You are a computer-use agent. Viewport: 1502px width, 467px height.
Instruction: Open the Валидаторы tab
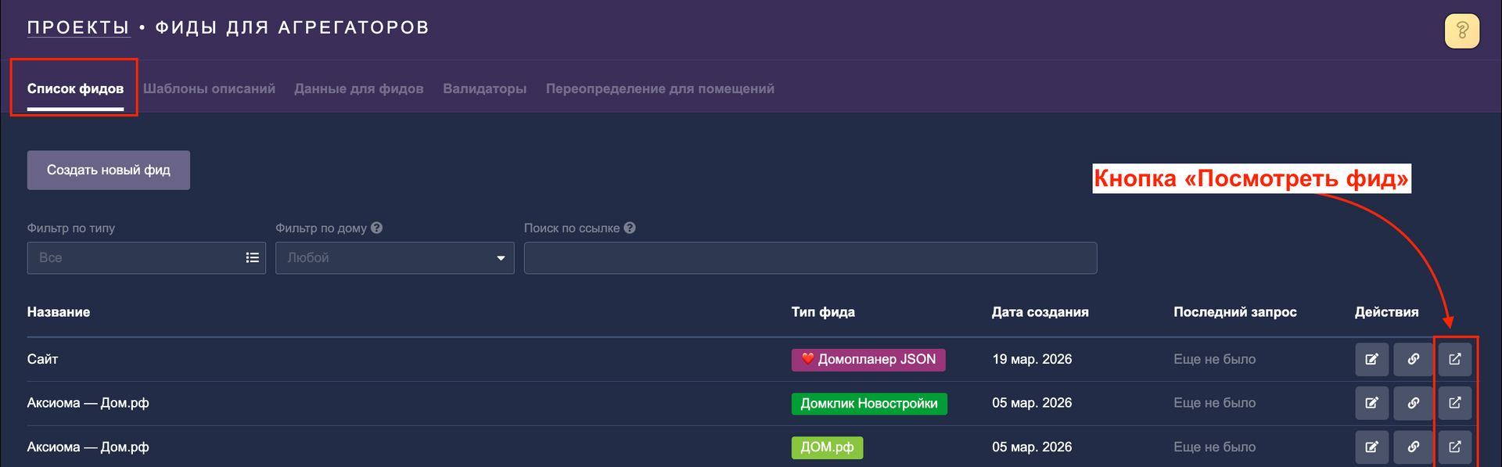point(484,89)
